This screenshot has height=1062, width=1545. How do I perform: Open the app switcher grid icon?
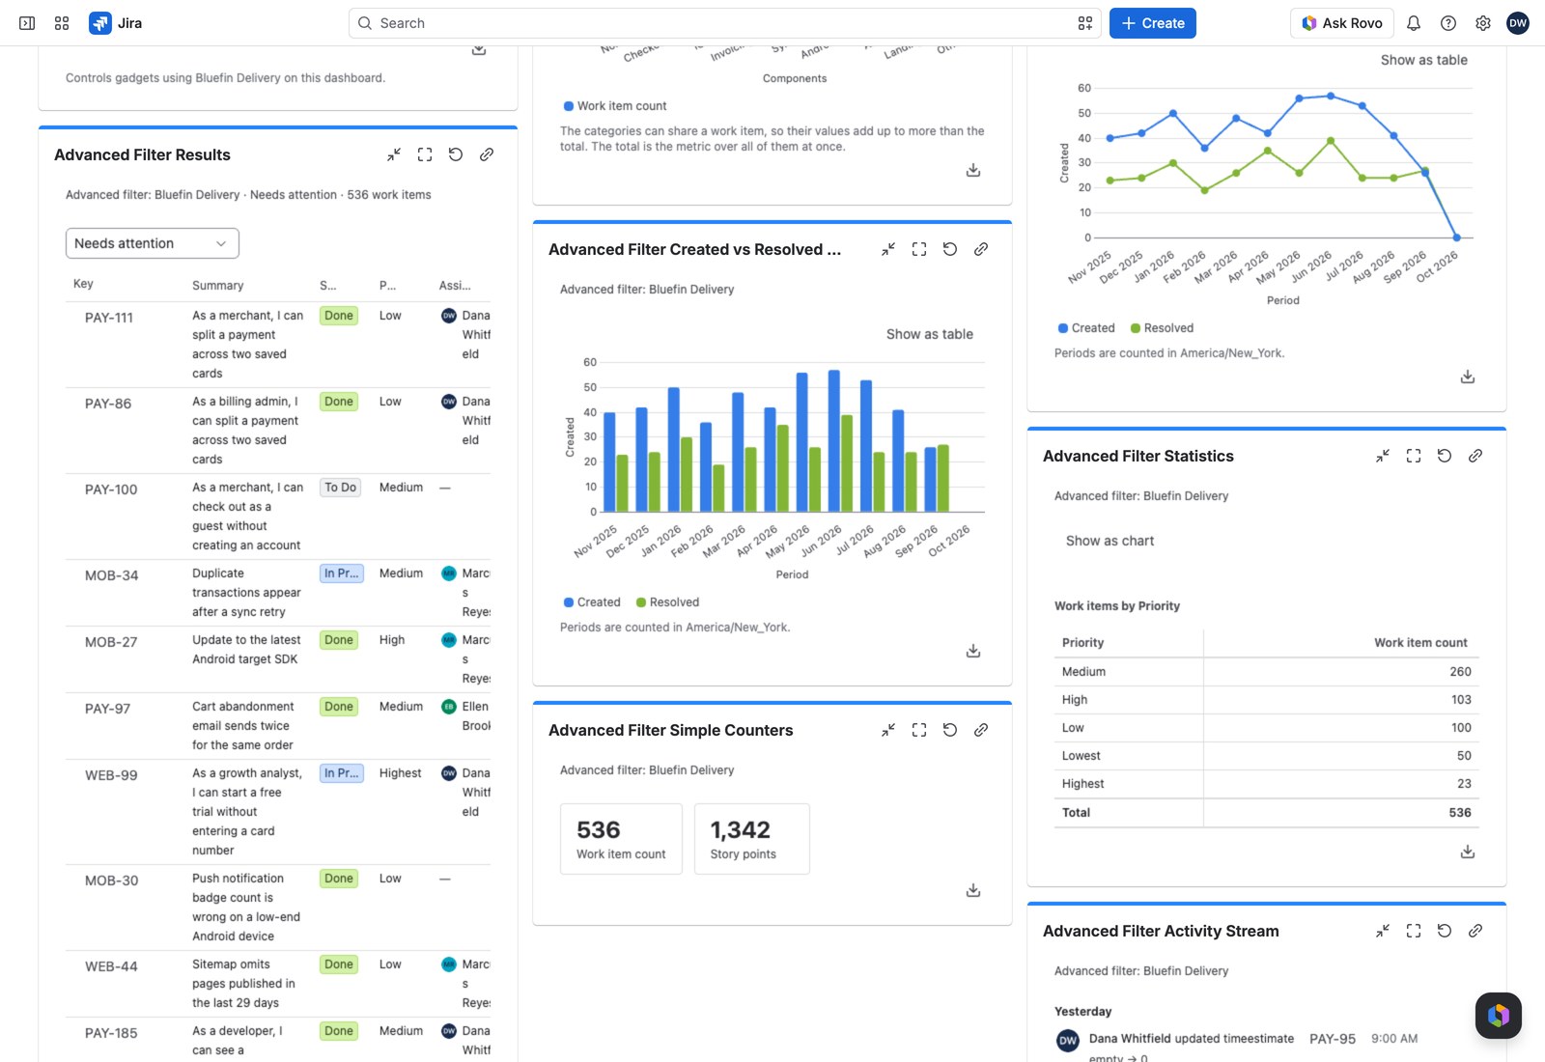pyautogui.click(x=62, y=23)
